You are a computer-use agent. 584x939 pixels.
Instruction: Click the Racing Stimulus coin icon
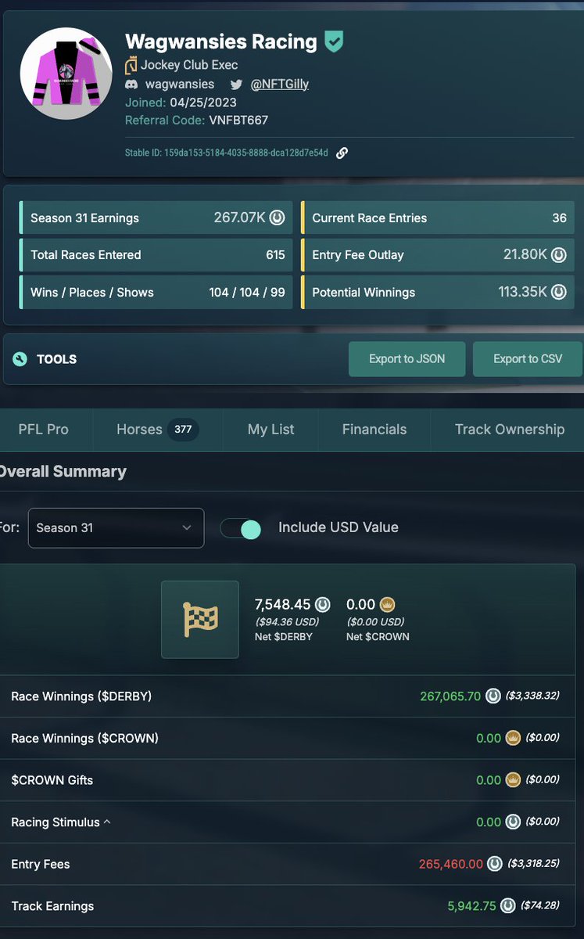click(514, 822)
